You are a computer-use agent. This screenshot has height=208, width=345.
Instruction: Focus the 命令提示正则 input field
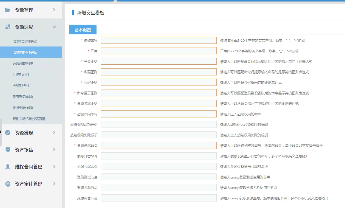pyautogui.click(x=159, y=93)
